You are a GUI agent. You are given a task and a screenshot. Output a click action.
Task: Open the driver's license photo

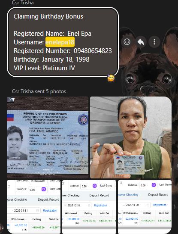pyautogui.click(x=48, y=137)
